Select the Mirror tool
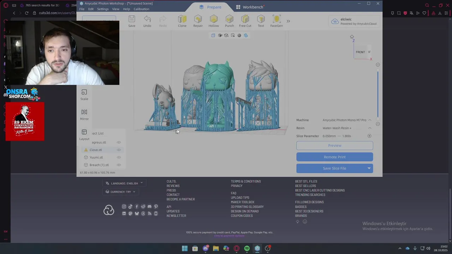 click(x=84, y=115)
